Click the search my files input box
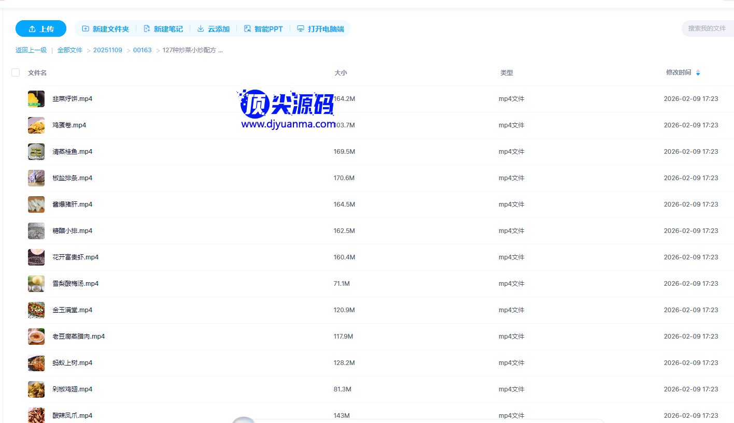This screenshot has height=423, width=734. [707, 28]
